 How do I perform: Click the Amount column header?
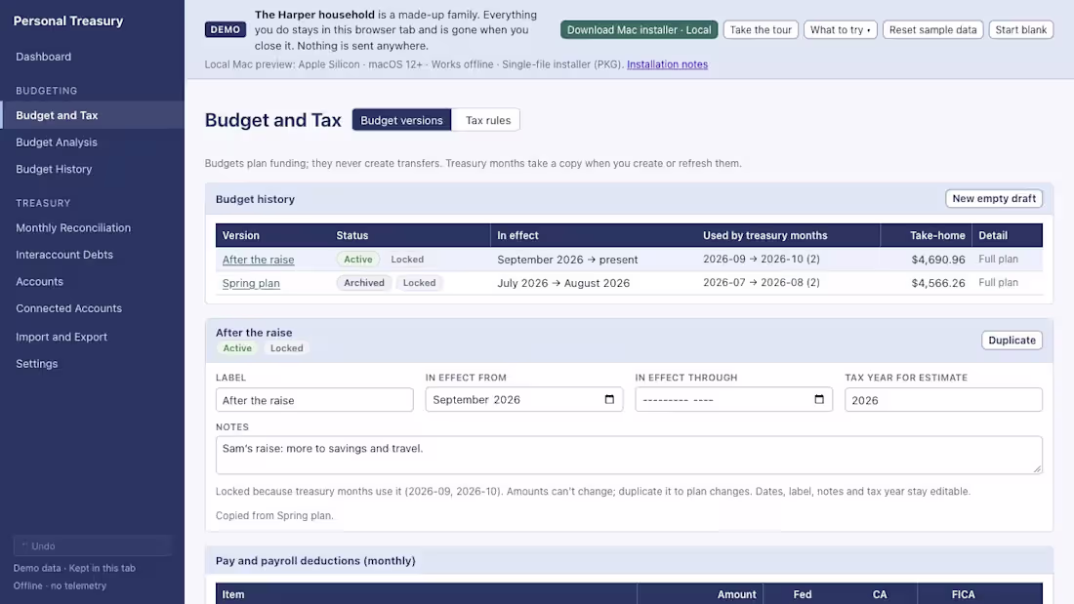click(736, 594)
